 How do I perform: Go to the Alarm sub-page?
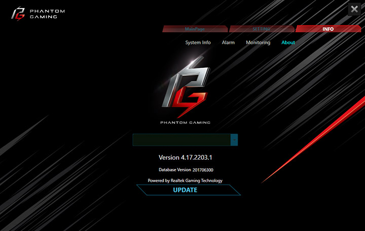click(228, 42)
